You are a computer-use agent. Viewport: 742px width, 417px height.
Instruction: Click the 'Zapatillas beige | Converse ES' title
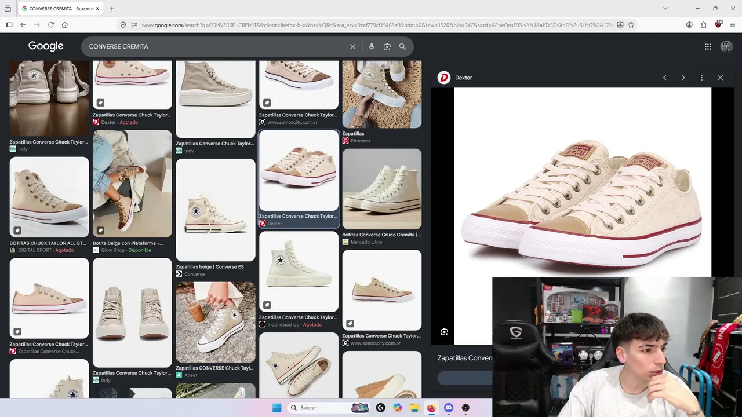tap(210, 267)
